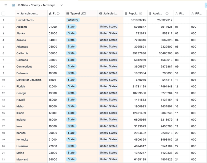Click the Country tag for United States

pos(73,20)
